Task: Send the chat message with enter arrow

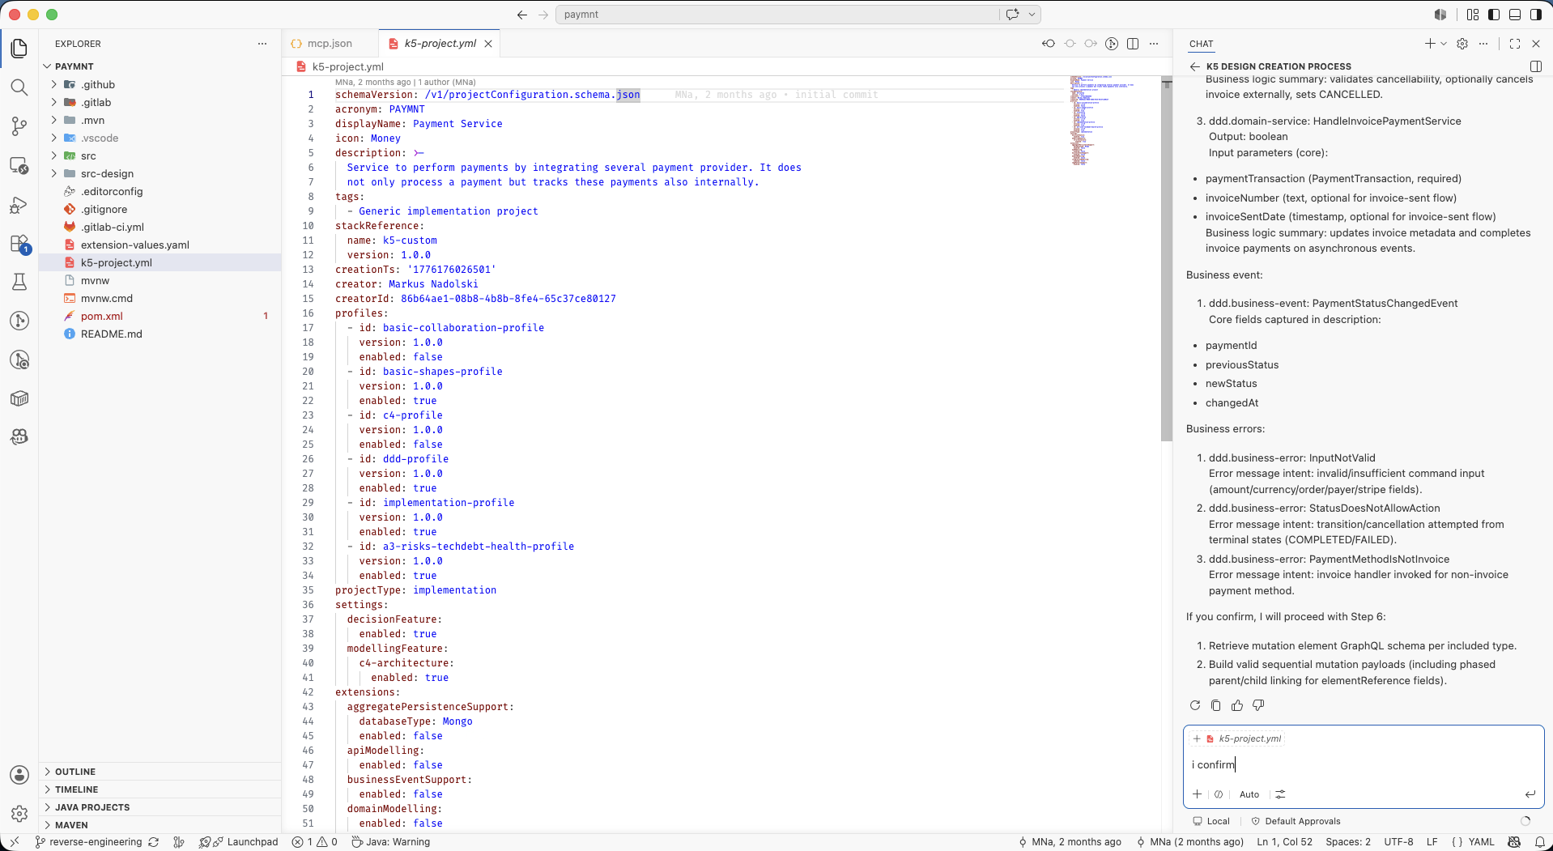Action: (1530, 794)
